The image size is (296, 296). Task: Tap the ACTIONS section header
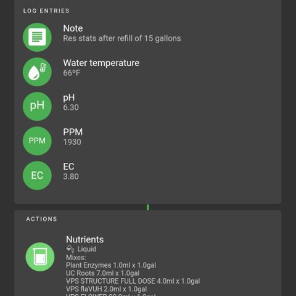pos(41,219)
